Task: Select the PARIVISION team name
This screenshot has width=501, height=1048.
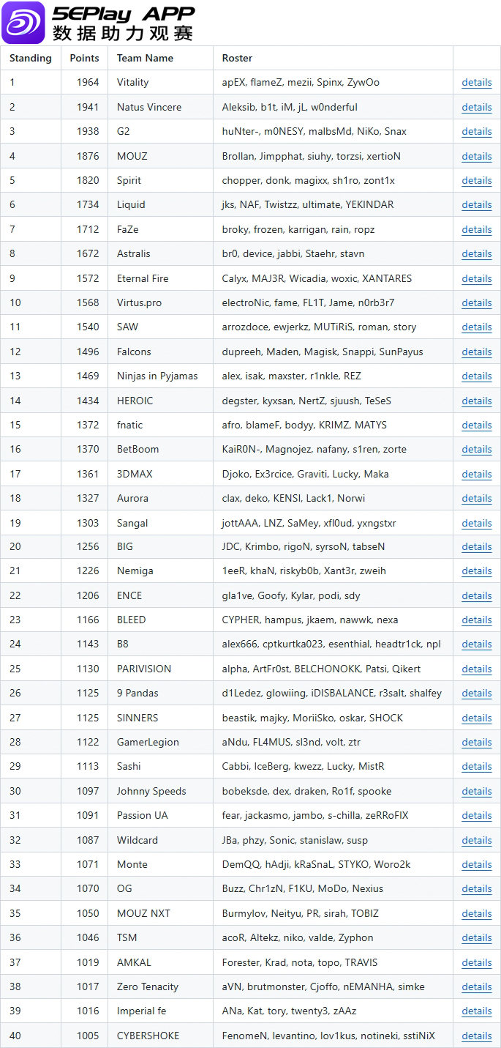Action: point(144,669)
